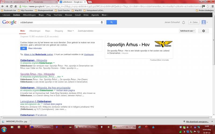This screenshot has height=134, width=215.
Task: Click the Google logo
Action: coord(9,22)
